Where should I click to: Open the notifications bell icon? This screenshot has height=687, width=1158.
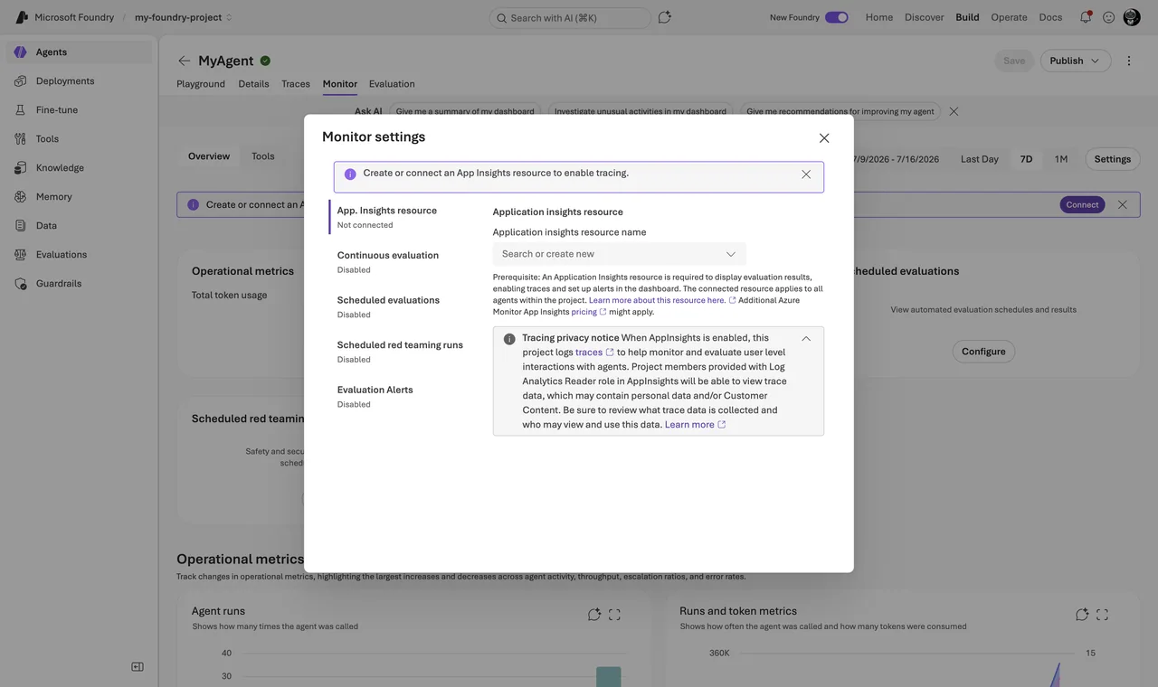pyautogui.click(x=1085, y=17)
